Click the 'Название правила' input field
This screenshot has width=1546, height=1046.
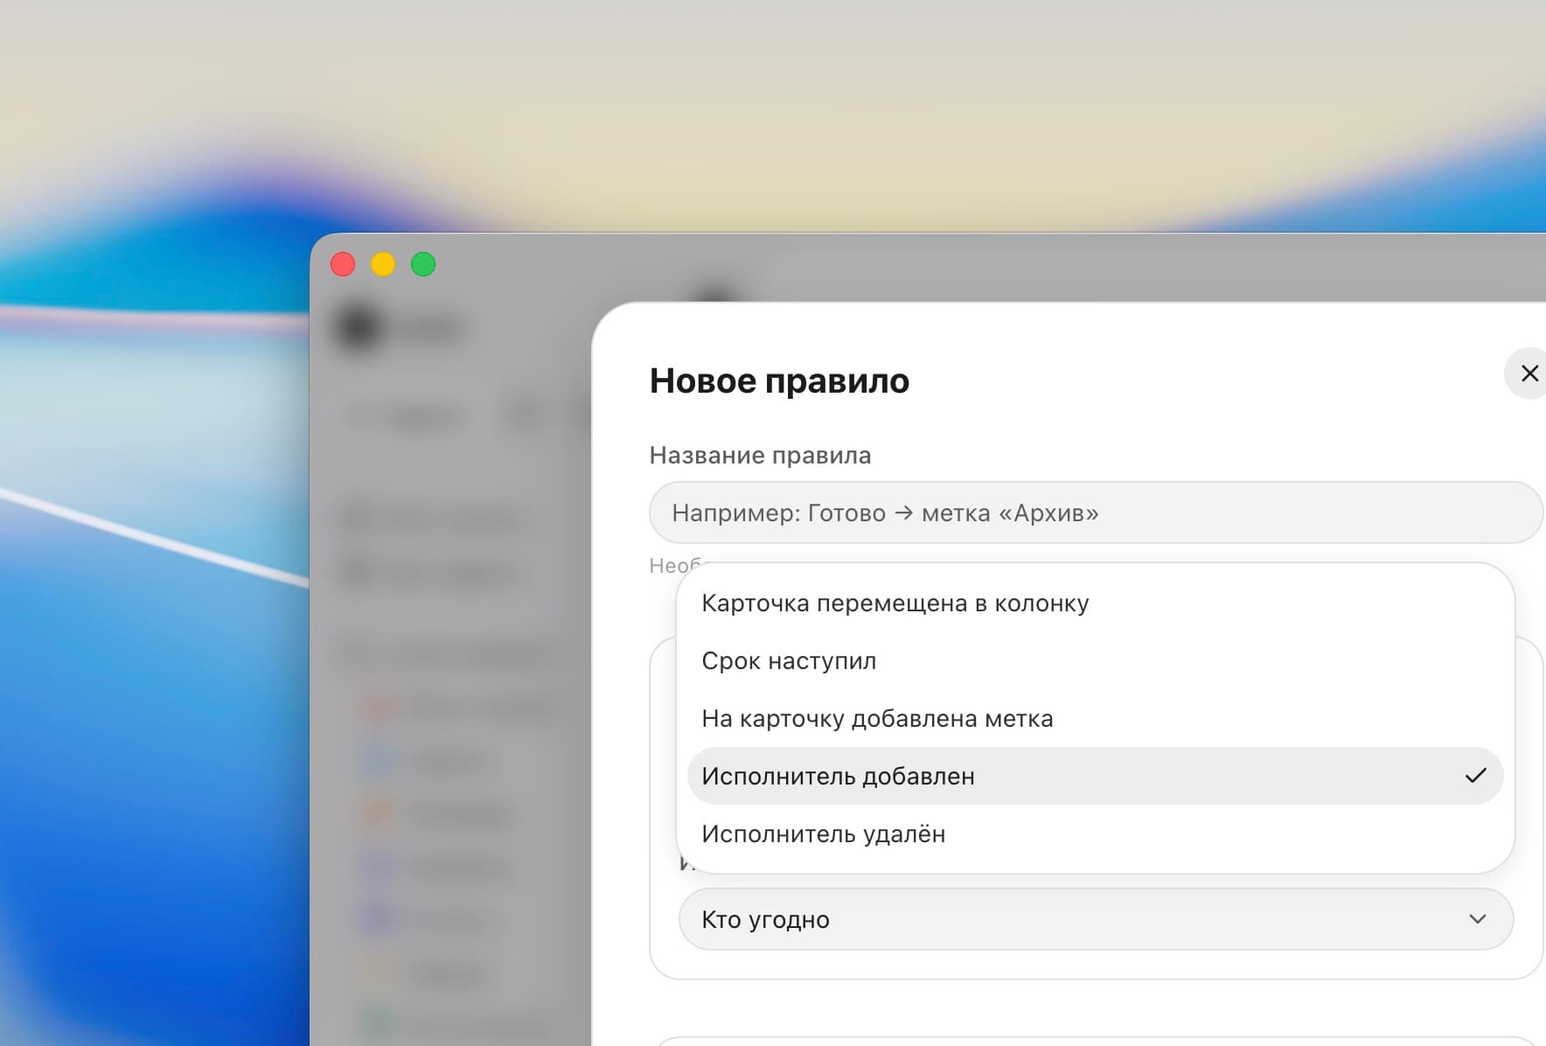coord(1096,513)
